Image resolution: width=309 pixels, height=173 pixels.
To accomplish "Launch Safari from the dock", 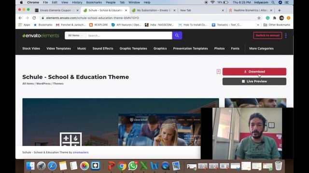I will pyautogui.click(x=52, y=166).
